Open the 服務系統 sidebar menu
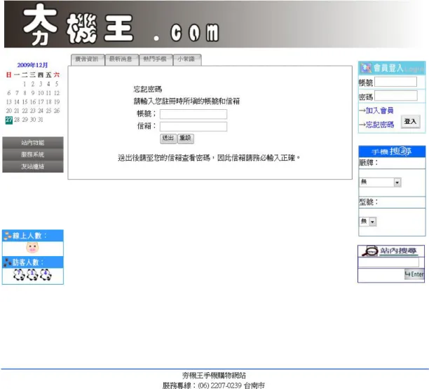Screen dimensions: 429x389 33,155
